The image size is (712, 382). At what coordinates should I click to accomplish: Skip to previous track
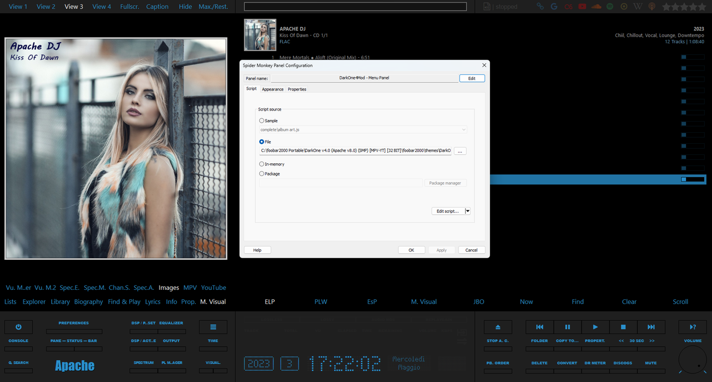tap(540, 327)
